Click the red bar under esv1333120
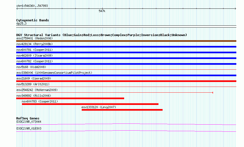Viewport: 244px width, 147px height. (122, 110)
